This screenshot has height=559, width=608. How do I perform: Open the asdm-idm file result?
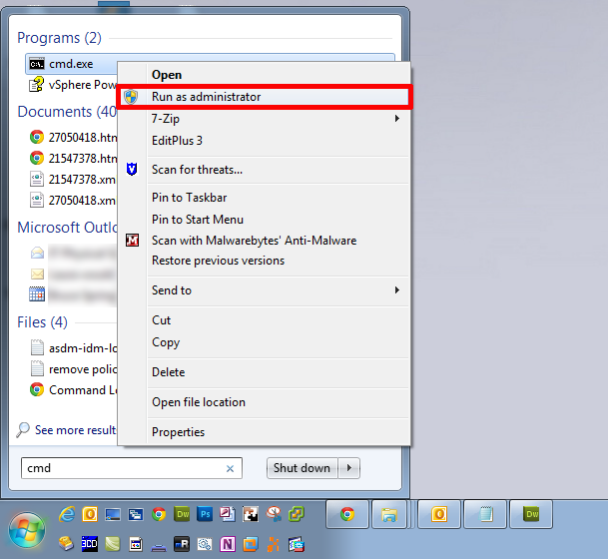pos(73,347)
